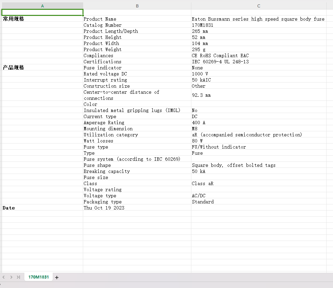
Task: Click the 'Center-to-center distance of connections' cell
Action: (137, 95)
